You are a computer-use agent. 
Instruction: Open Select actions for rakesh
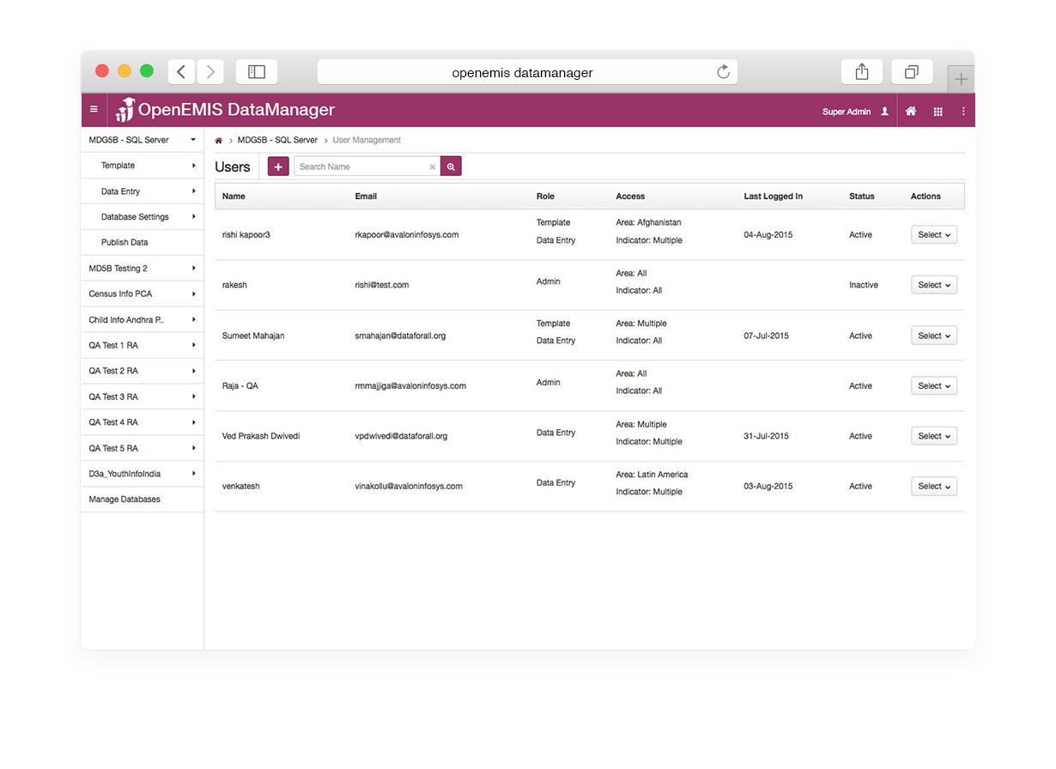tap(934, 285)
